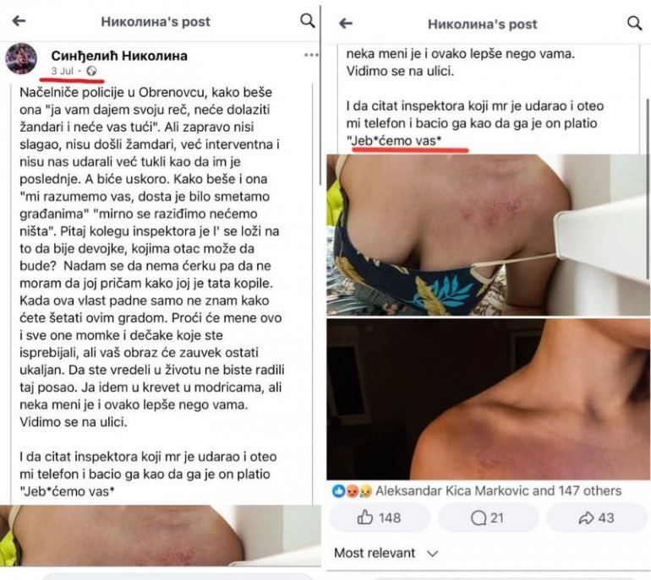Like the post with 148 button

380,518
